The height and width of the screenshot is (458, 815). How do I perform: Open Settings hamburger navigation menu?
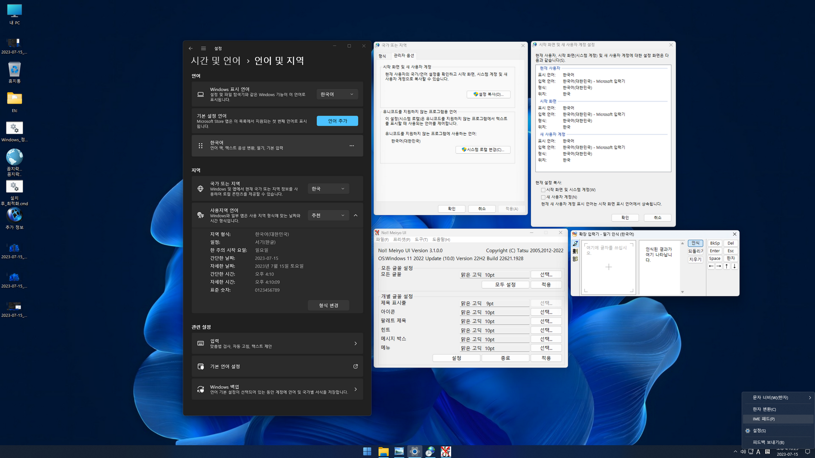(x=203, y=48)
